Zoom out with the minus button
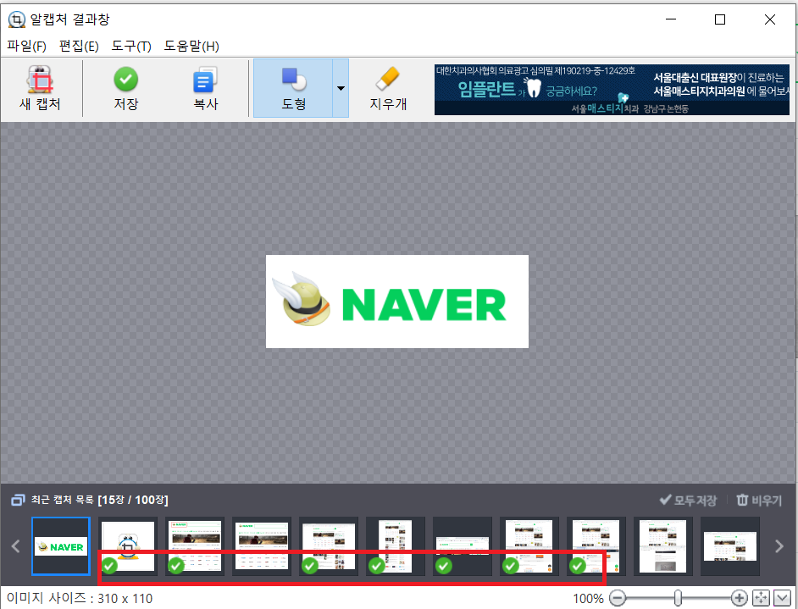The height and width of the screenshot is (609, 798). (617, 598)
